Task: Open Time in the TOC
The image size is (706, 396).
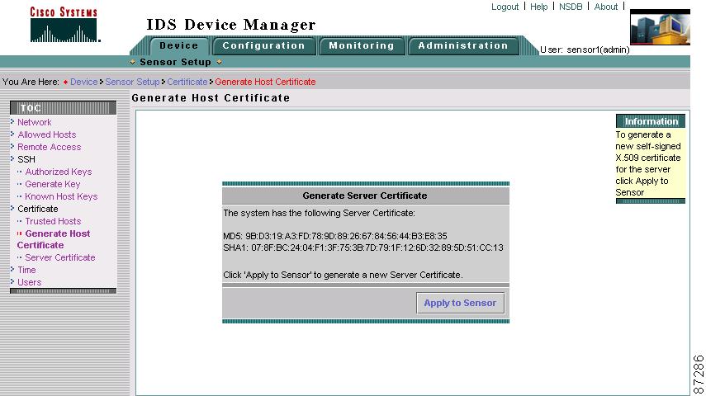Action: [26, 270]
